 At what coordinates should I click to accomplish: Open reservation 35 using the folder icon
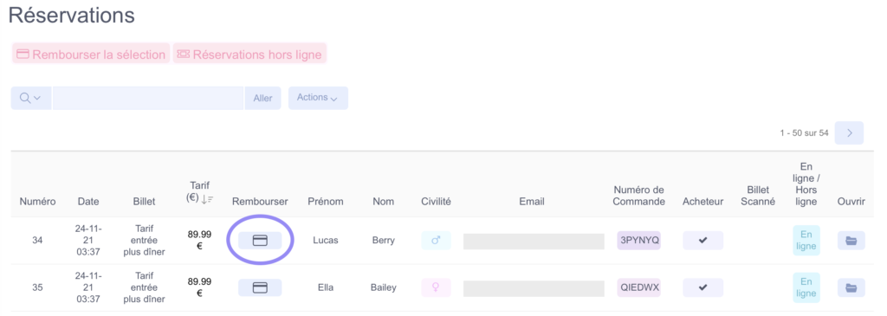point(851,287)
